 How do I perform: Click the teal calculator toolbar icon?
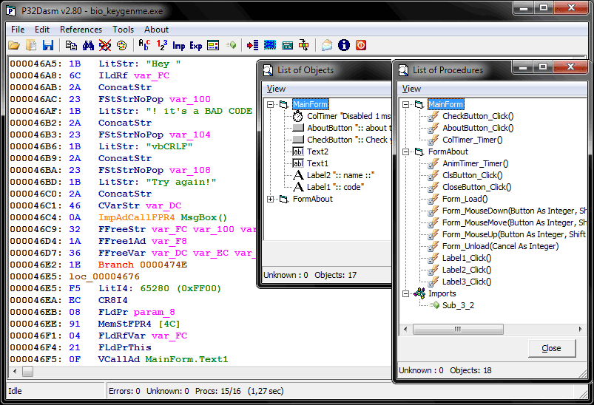[287, 45]
